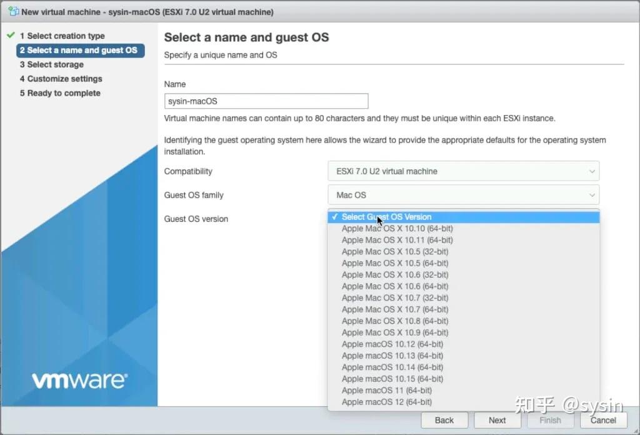Collapse the Guest OS version dropdown list

[x=463, y=216]
